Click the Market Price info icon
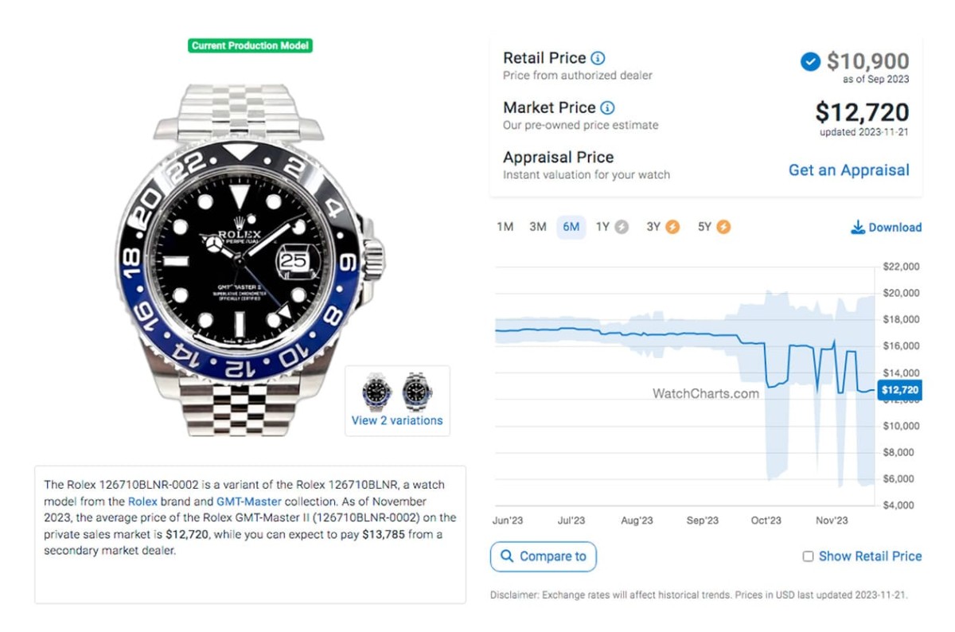 click(607, 107)
